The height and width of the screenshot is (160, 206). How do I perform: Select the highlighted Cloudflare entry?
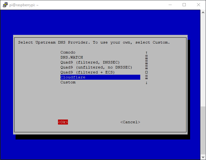click(x=100, y=77)
